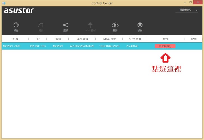This screenshot has width=204, height=140.
Task: Click the ADM 版本 column header
Action: coord(135,39)
